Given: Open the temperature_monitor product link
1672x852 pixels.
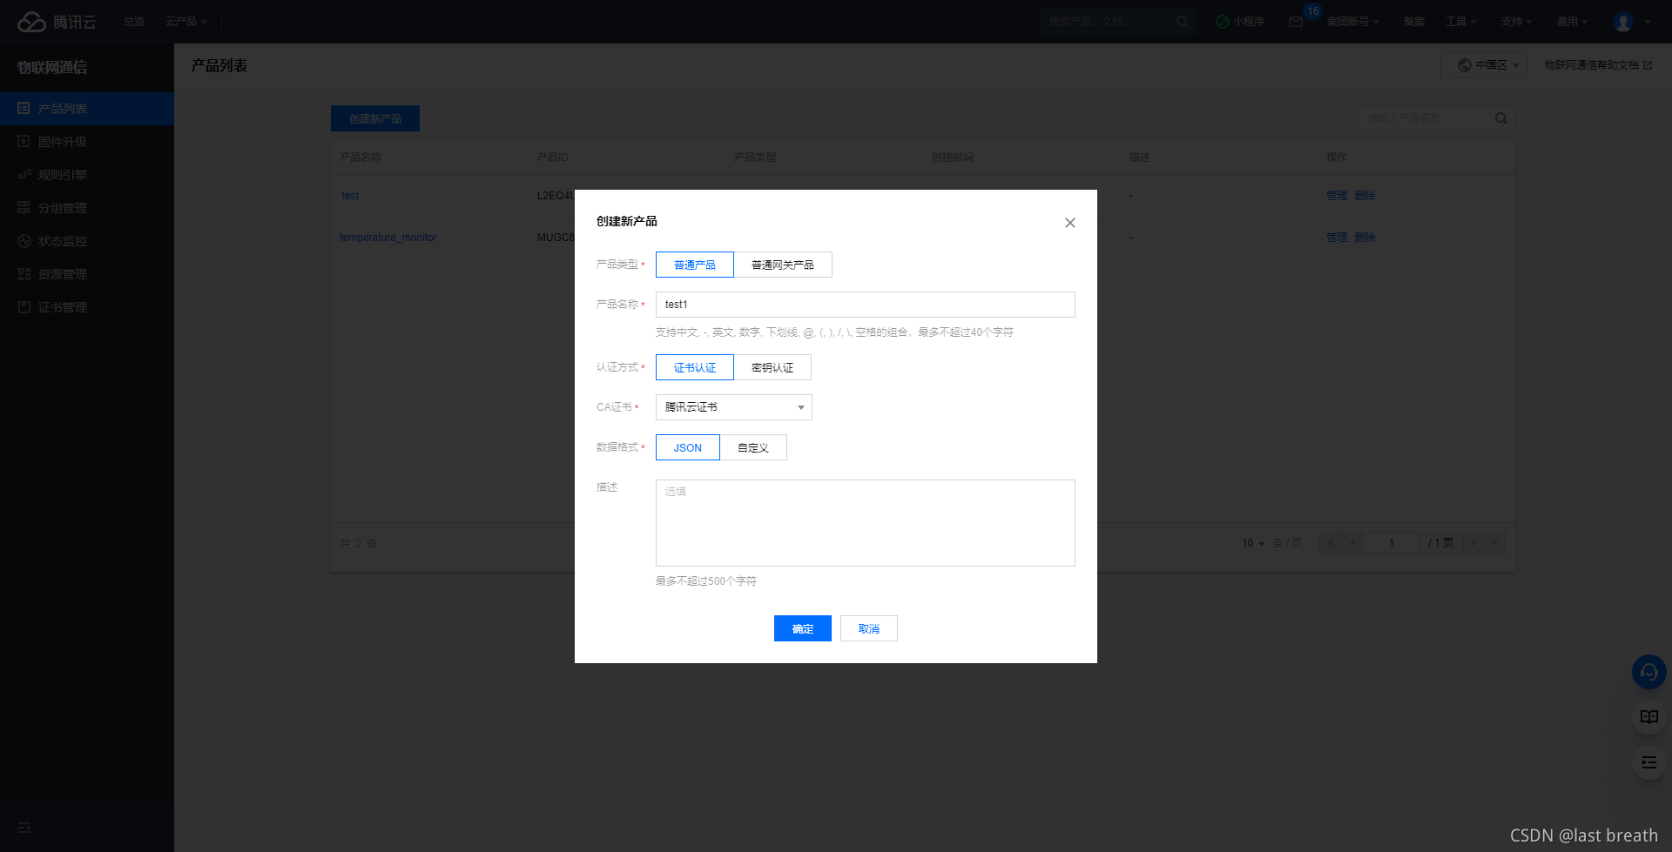Looking at the screenshot, I should [x=388, y=238].
